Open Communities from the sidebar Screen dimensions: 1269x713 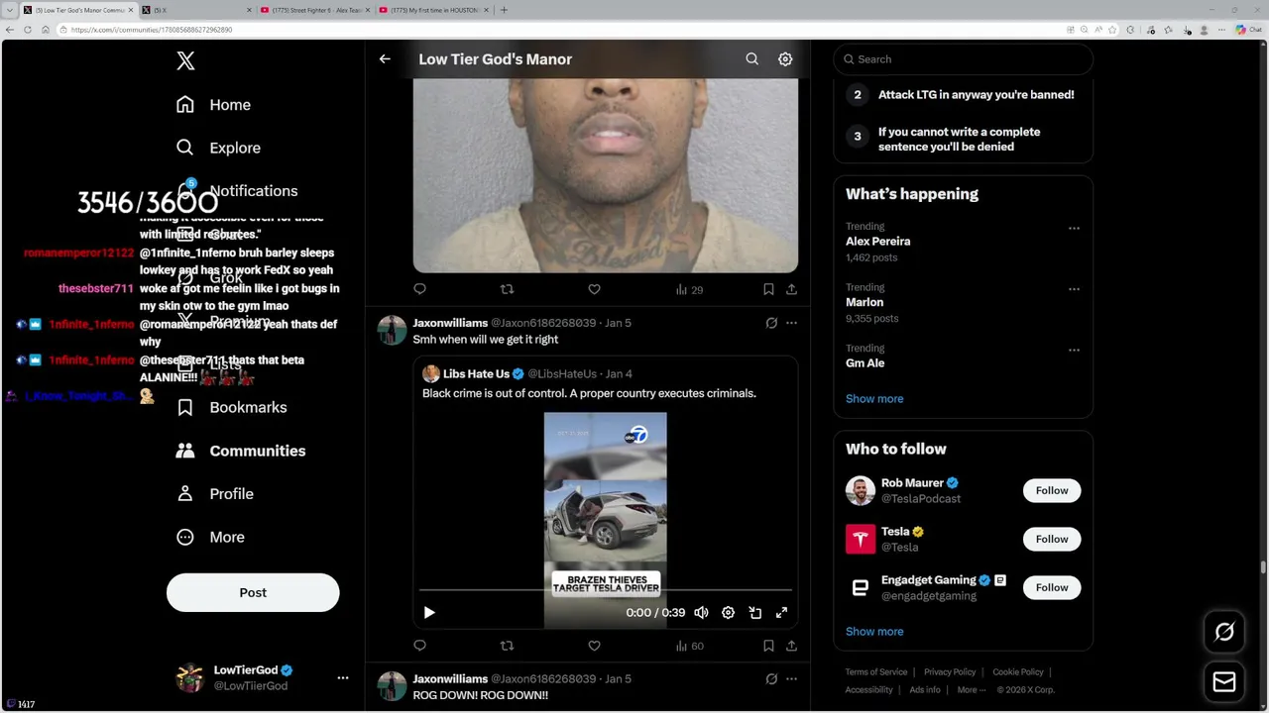pos(240,451)
